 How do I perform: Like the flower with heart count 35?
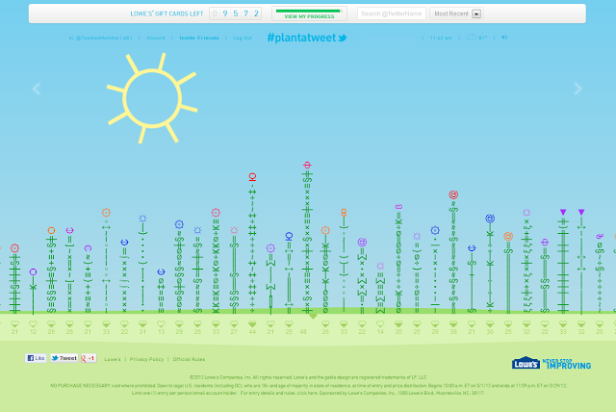tap(398, 324)
